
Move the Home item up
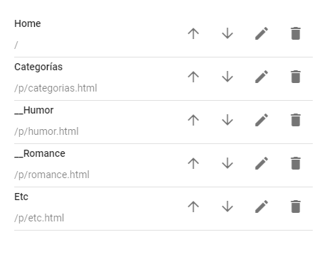point(193,33)
